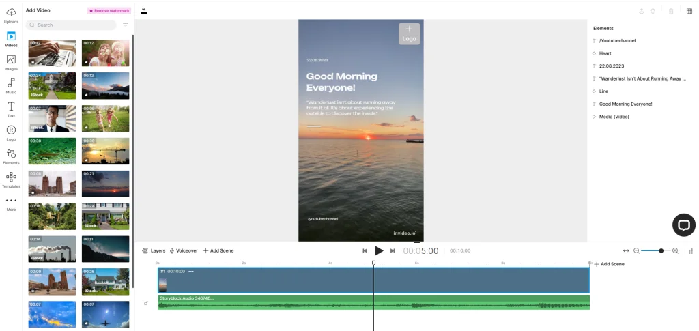Screen dimensions: 699x331
Task: Zoom in the timeline
Action: pos(675,251)
